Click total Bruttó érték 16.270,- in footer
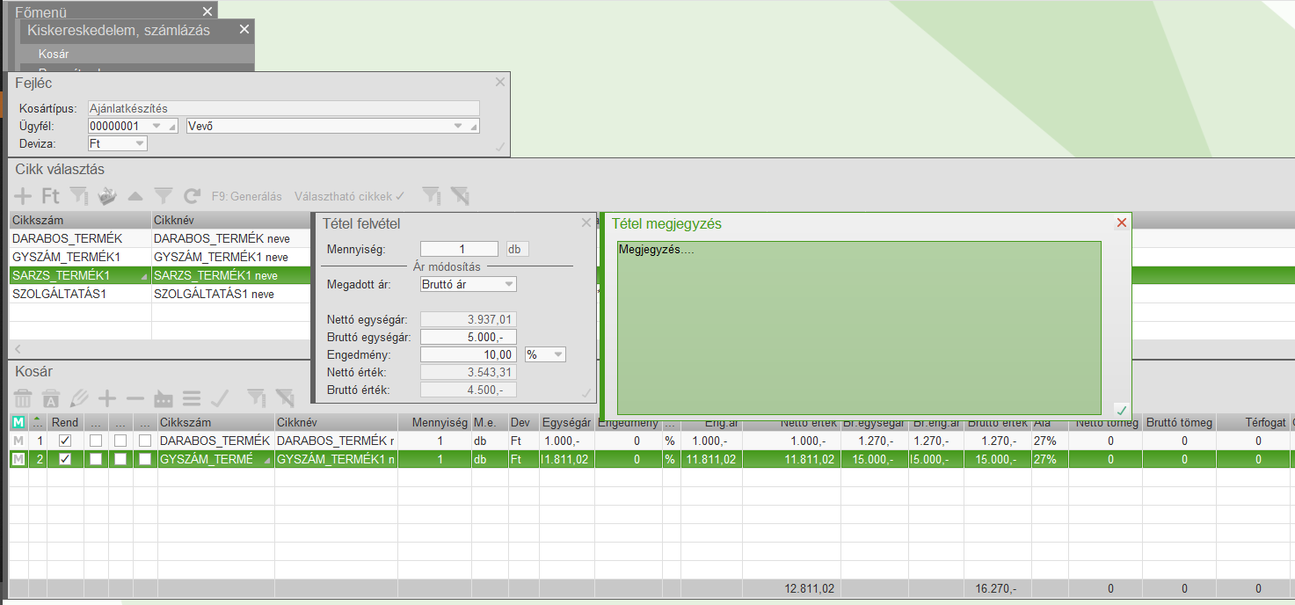 point(995,588)
